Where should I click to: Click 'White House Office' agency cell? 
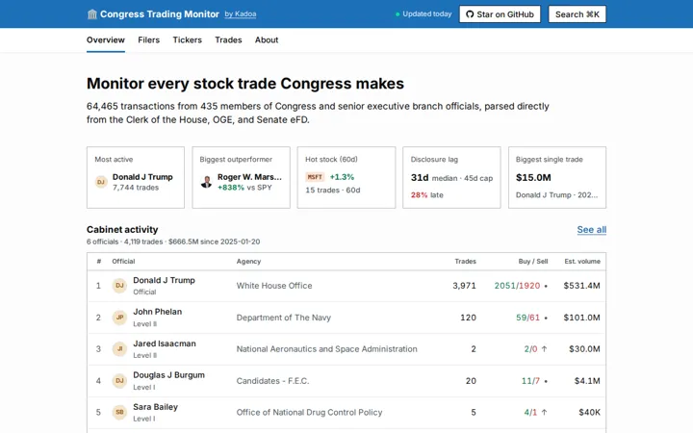pyautogui.click(x=274, y=286)
